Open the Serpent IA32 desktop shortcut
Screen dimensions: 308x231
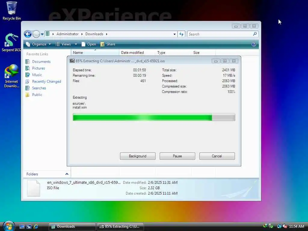click(x=11, y=42)
